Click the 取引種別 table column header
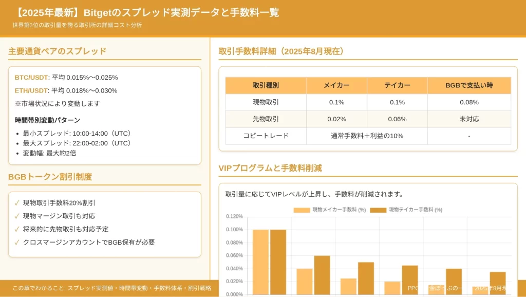This screenshot has width=526, height=297. pos(266,86)
